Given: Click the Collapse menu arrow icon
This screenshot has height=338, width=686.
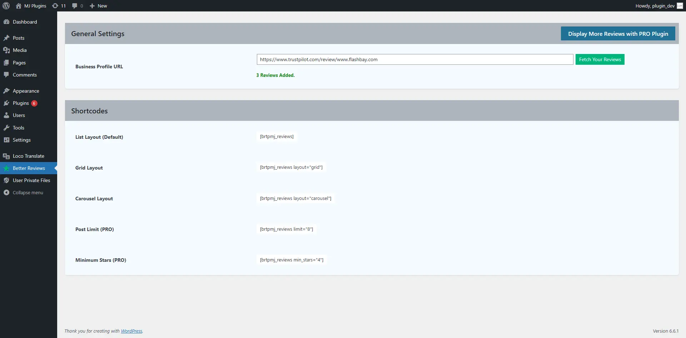Looking at the screenshot, I should (x=6, y=192).
